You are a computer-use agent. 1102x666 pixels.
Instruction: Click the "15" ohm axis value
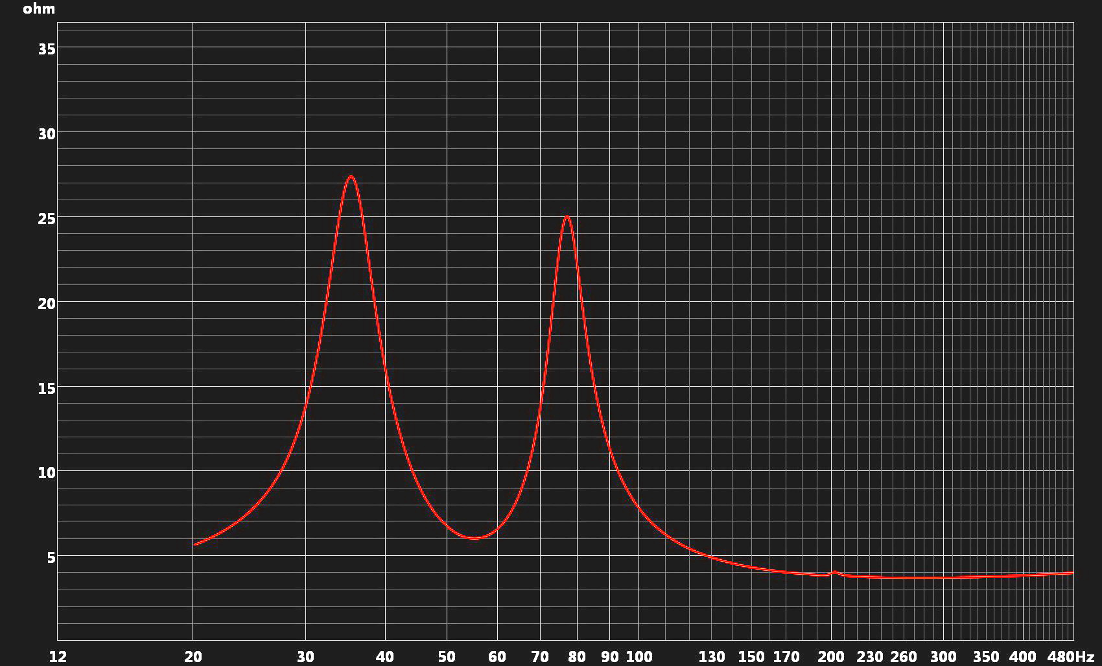click(47, 388)
